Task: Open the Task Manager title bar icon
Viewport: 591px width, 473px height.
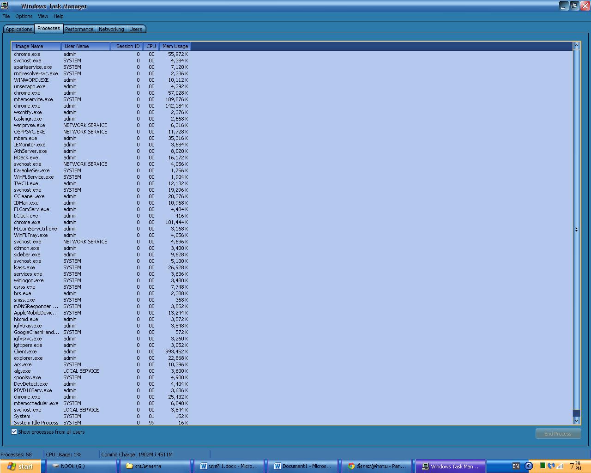Action: point(5,6)
